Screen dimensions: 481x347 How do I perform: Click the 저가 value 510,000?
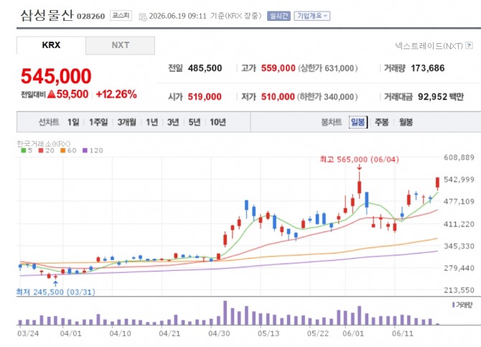(278, 97)
